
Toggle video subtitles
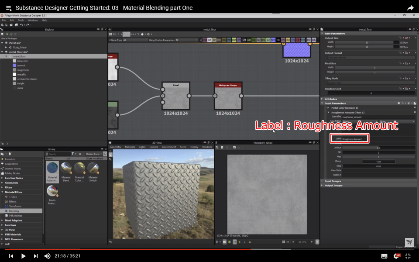point(384,256)
